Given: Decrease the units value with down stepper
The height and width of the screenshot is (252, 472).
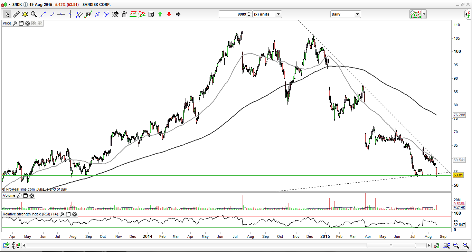Looking at the screenshot, I should click(x=249, y=16).
